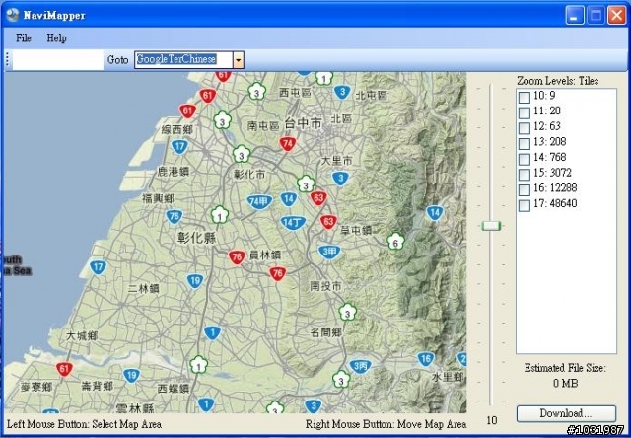Click the 員林鎮 town label
The height and width of the screenshot is (438, 631).
(x=265, y=255)
